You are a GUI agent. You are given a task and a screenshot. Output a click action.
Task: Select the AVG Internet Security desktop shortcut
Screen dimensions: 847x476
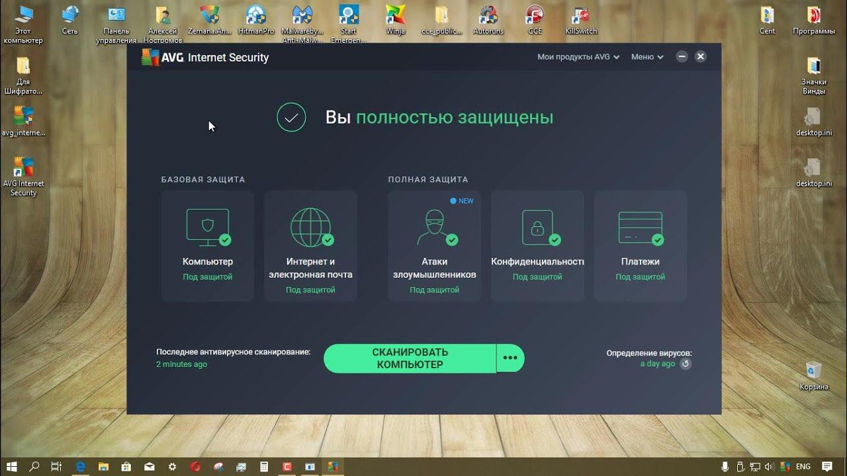(23, 177)
